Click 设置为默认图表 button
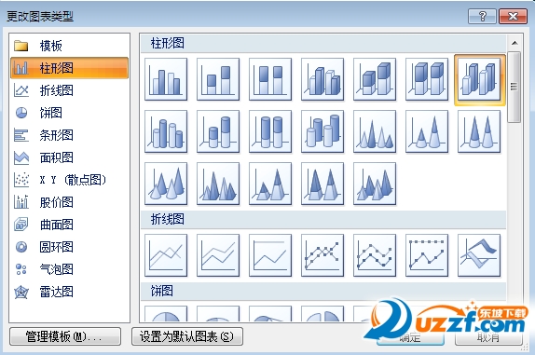This screenshot has height=355, width=535. (187, 336)
